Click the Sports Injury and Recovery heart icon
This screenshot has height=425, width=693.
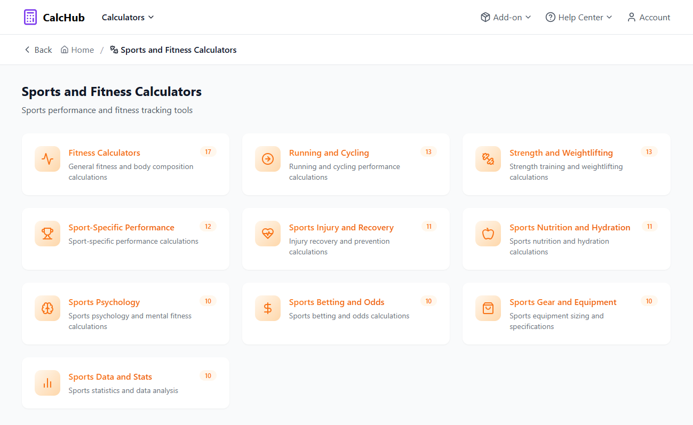pyautogui.click(x=268, y=234)
